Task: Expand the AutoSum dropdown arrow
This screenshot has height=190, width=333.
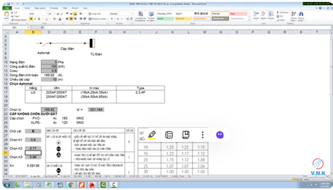Action: (x=289, y=12)
